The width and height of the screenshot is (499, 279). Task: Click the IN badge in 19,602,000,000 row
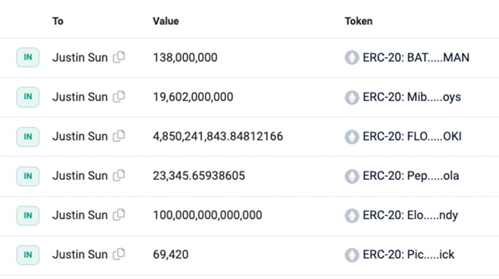tap(28, 97)
